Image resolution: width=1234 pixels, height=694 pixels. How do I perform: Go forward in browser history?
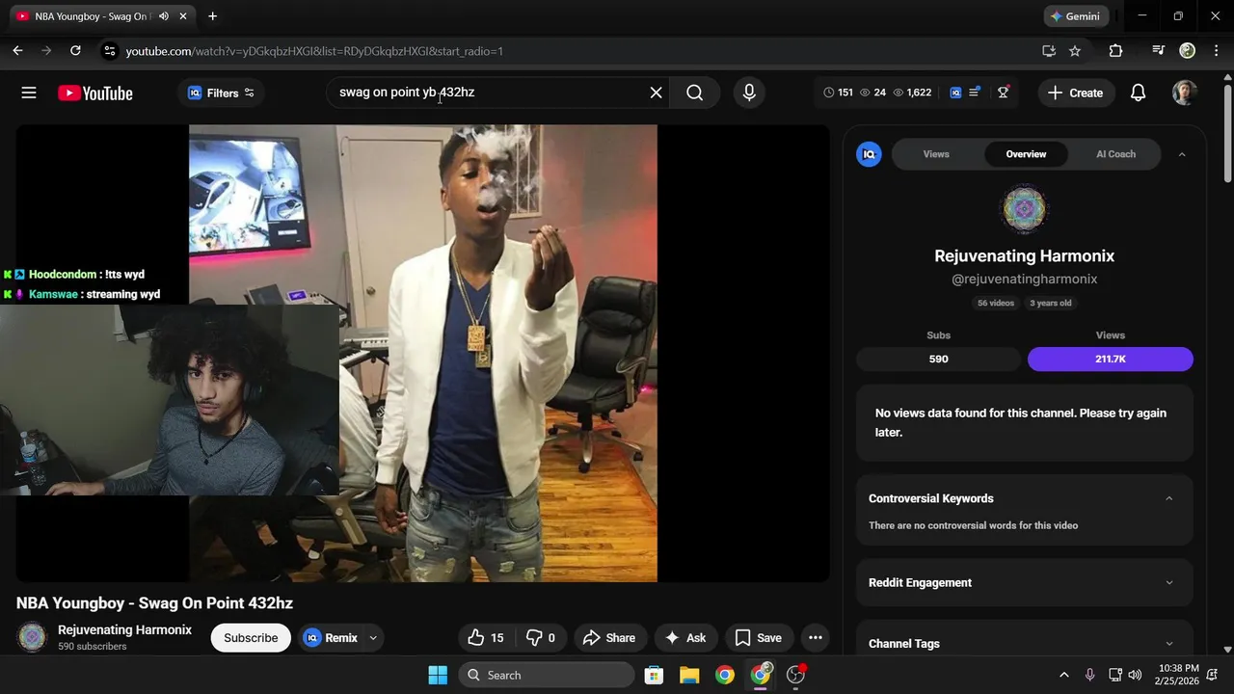pyautogui.click(x=46, y=50)
